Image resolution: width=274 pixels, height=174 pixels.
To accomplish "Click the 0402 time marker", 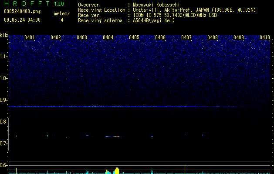I will (x=56, y=37).
